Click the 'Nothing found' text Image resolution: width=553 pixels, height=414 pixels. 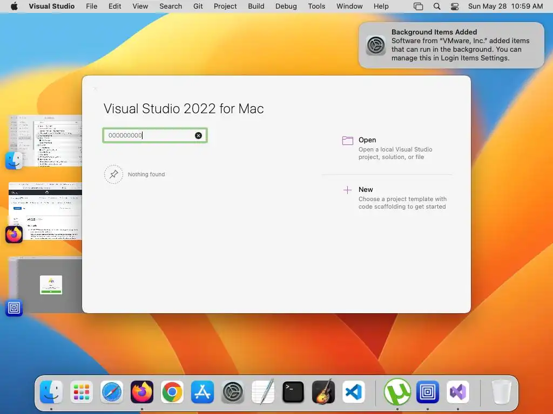pos(146,174)
